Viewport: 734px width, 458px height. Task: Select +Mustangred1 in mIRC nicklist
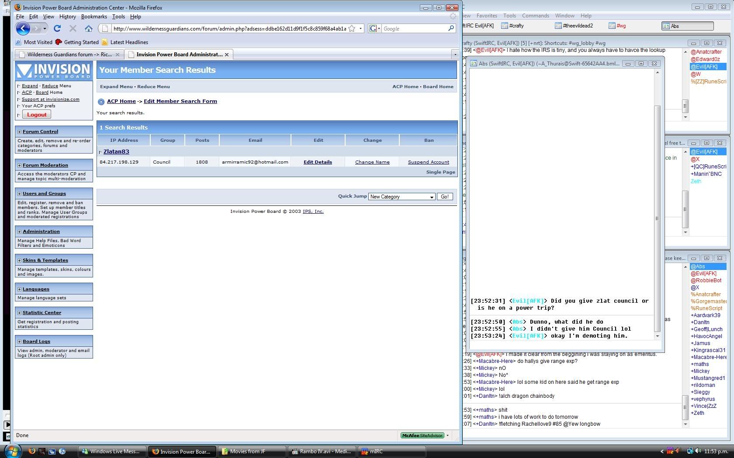708,378
